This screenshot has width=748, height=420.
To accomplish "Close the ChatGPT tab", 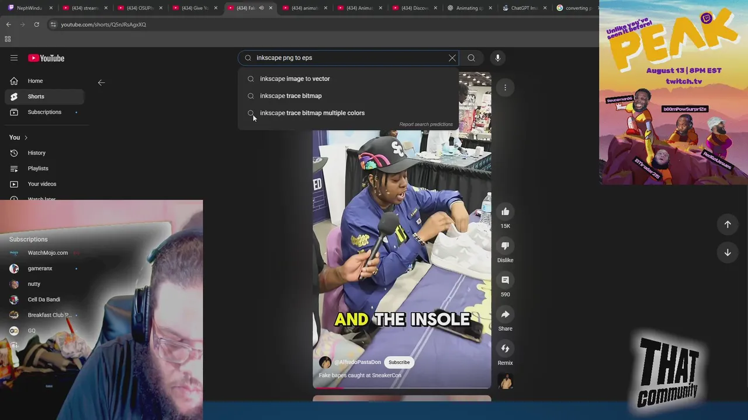I will pos(545,8).
